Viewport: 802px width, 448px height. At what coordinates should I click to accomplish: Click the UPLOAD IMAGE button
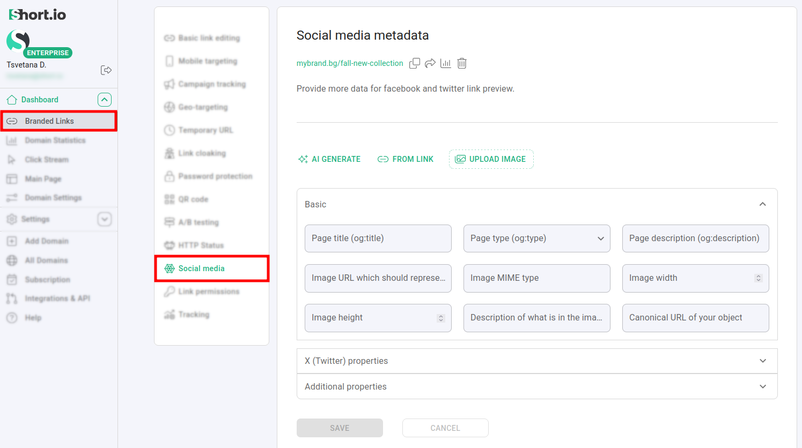tap(491, 159)
